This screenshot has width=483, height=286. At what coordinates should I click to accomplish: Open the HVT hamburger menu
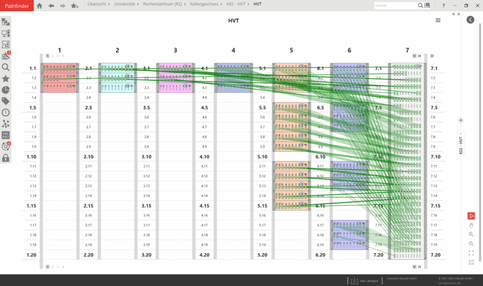(x=438, y=20)
